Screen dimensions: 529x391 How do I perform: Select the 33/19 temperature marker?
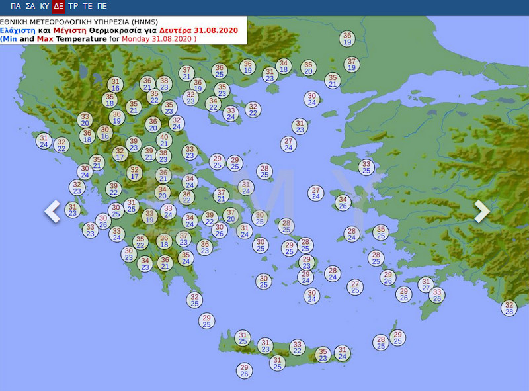click(150, 216)
